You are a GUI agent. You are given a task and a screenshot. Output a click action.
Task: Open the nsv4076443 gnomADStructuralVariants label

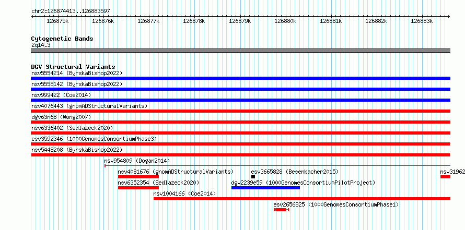[89, 106]
